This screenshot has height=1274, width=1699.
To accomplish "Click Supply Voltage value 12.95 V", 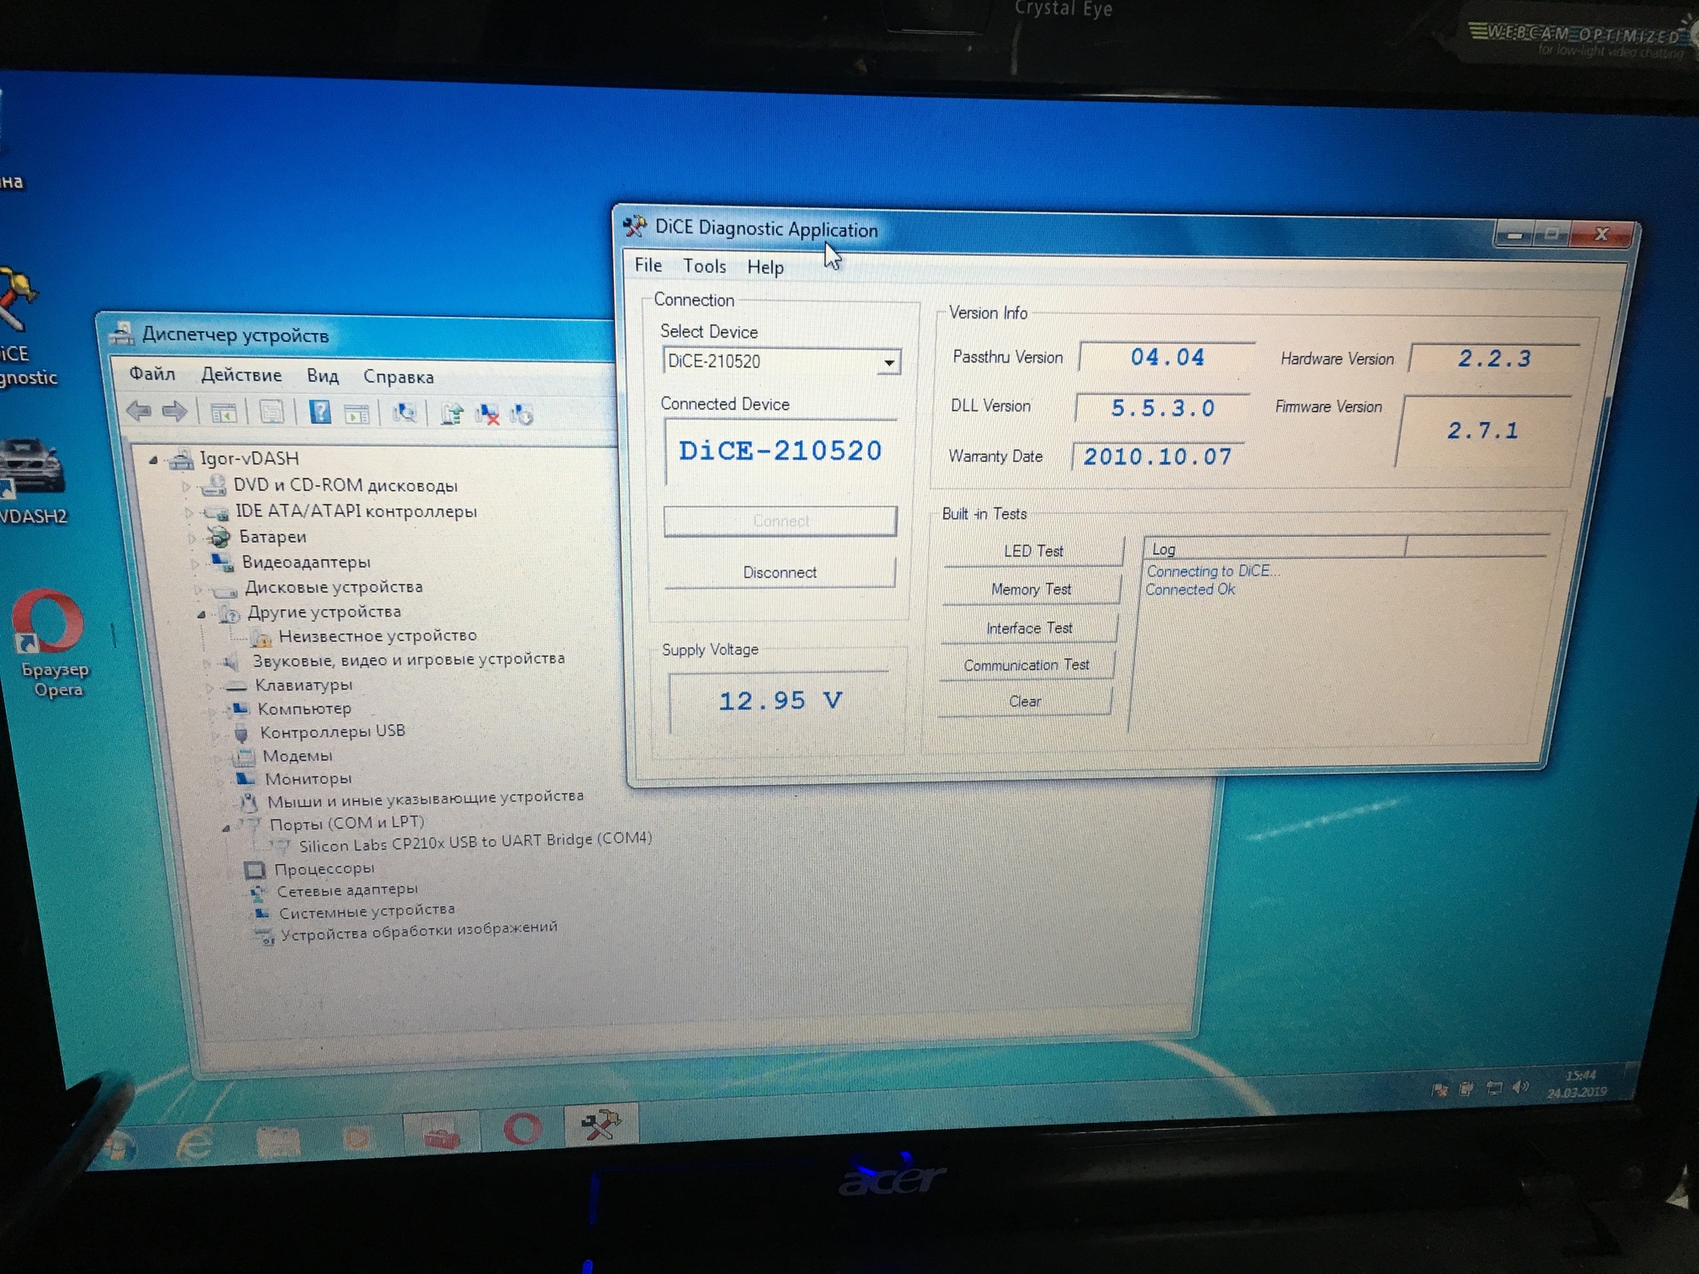I will pos(780,702).
